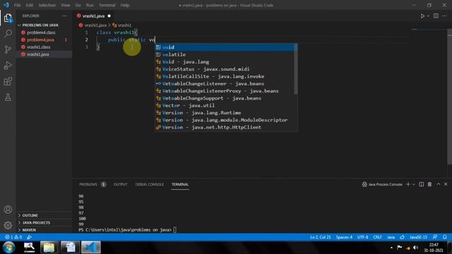Choose 'Void - java.lang' suggestion
The height and width of the screenshot is (254, 452).
point(225,61)
